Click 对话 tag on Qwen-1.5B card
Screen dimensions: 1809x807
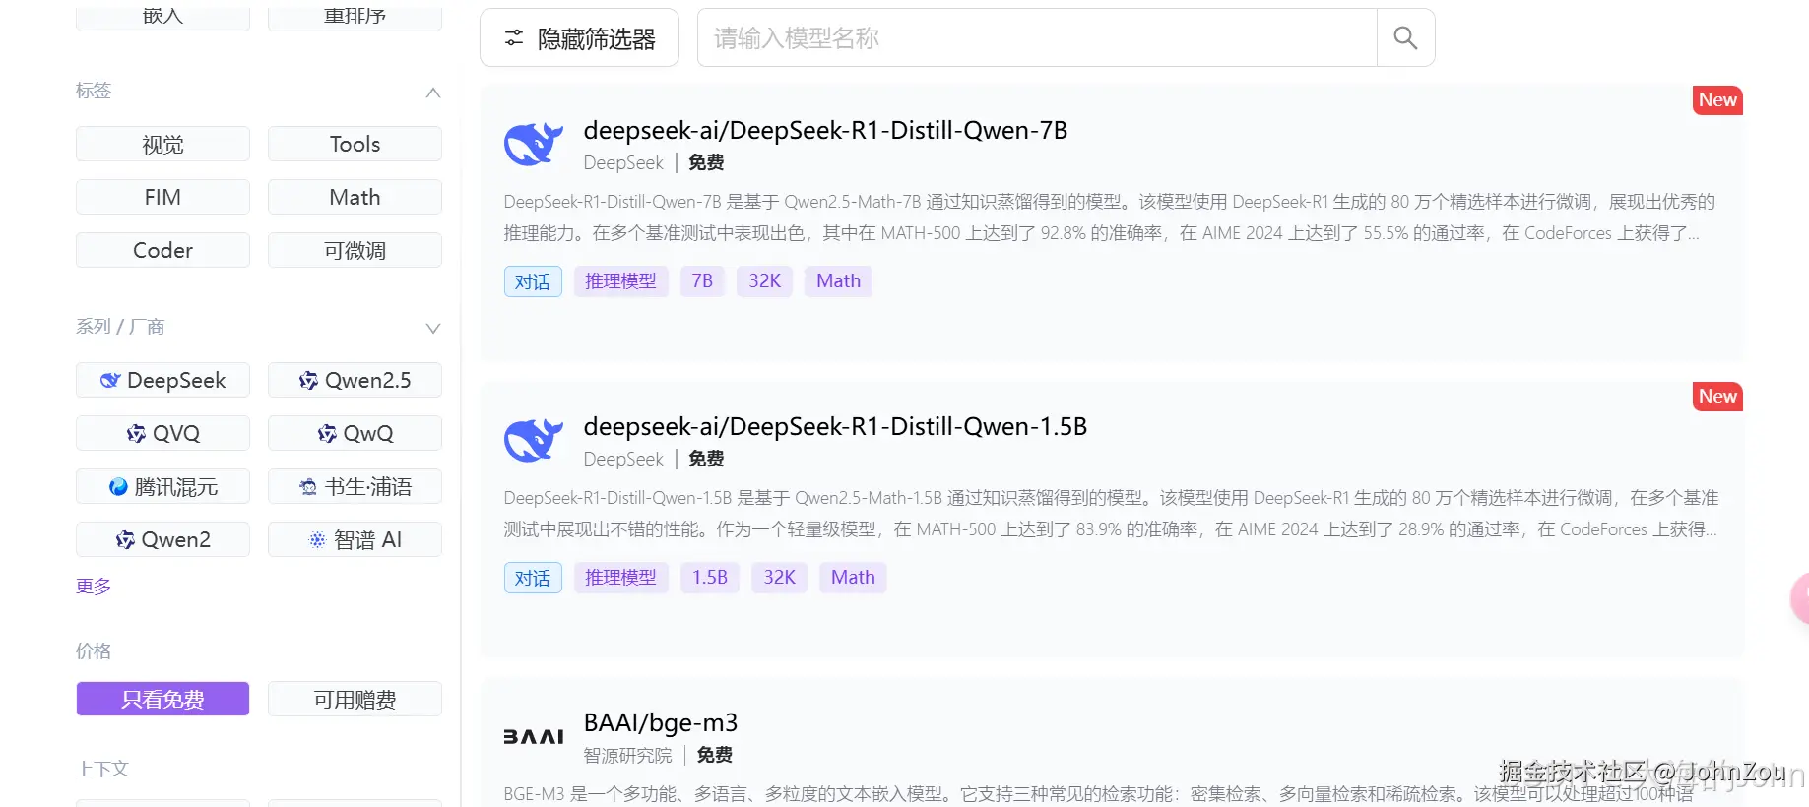coord(533,578)
